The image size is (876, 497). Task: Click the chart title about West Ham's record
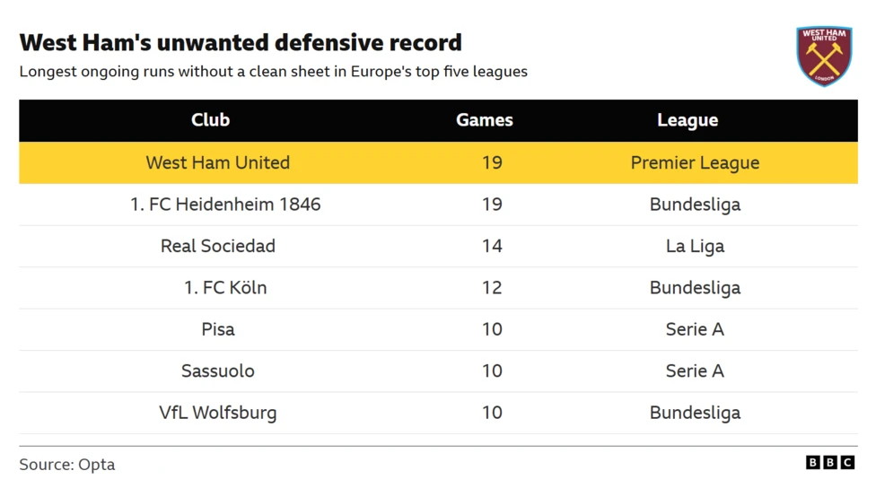pyautogui.click(x=241, y=42)
